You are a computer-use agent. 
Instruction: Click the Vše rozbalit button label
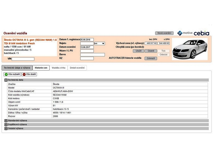(x=14, y=74)
